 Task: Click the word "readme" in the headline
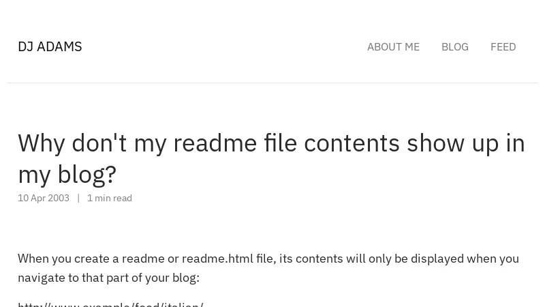tap(215, 143)
